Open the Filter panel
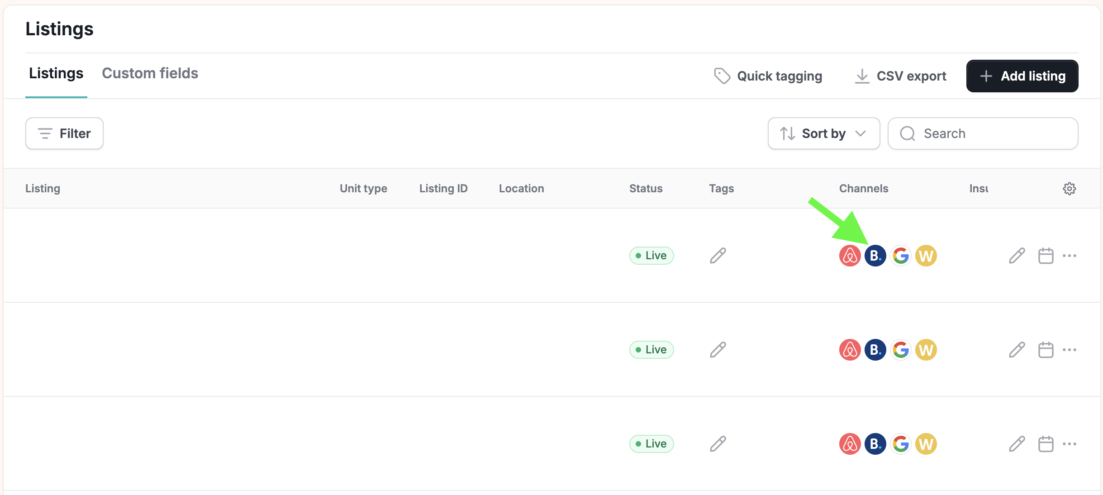 (64, 133)
